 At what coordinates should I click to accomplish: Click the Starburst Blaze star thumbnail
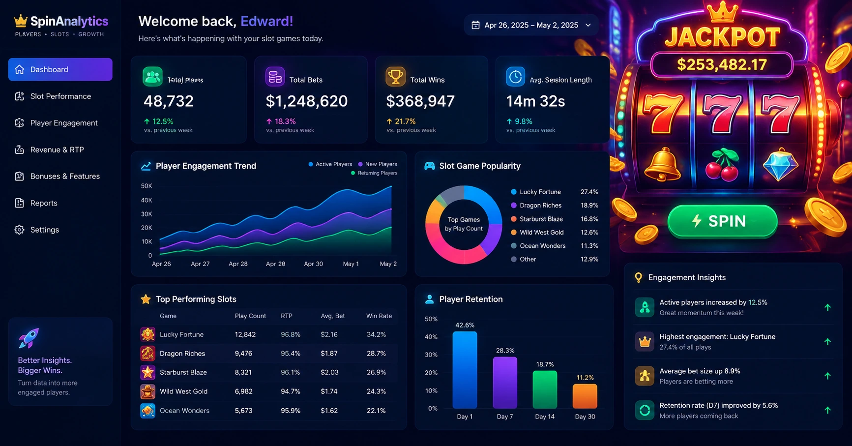(x=147, y=372)
